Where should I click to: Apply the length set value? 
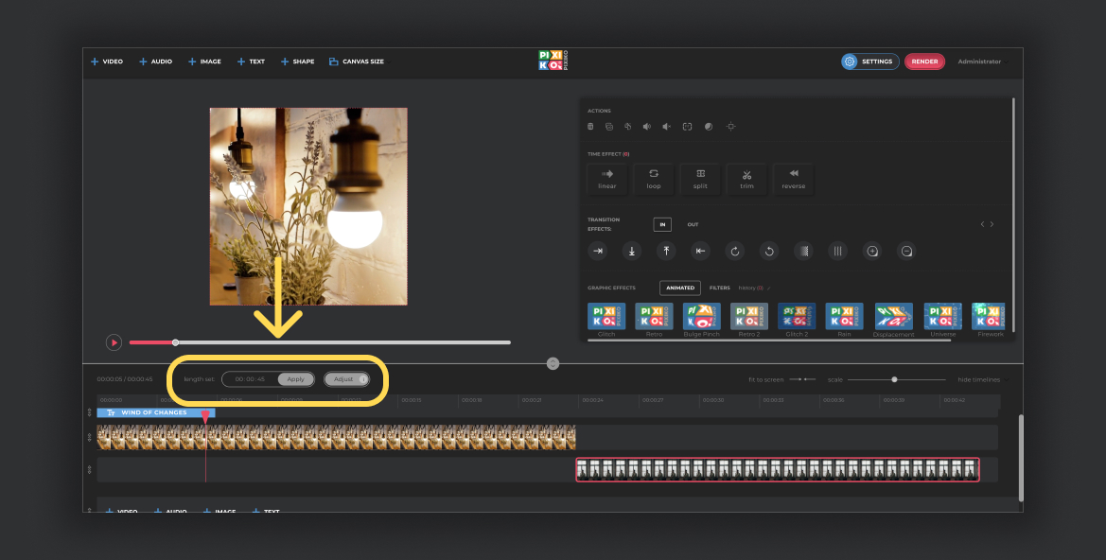[295, 379]
